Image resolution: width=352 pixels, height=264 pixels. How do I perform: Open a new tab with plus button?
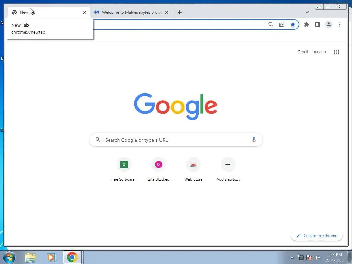179,12
